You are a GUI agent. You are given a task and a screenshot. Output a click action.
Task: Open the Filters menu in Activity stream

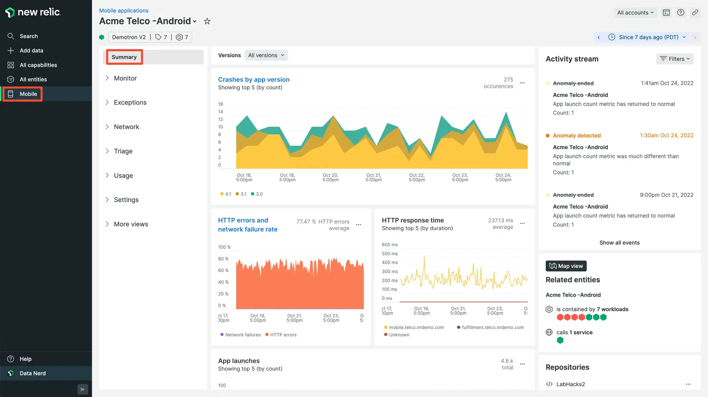tap(674, 59)
